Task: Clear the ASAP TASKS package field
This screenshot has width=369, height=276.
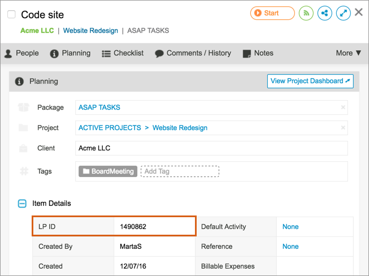Action: click(x=342, y=107)
